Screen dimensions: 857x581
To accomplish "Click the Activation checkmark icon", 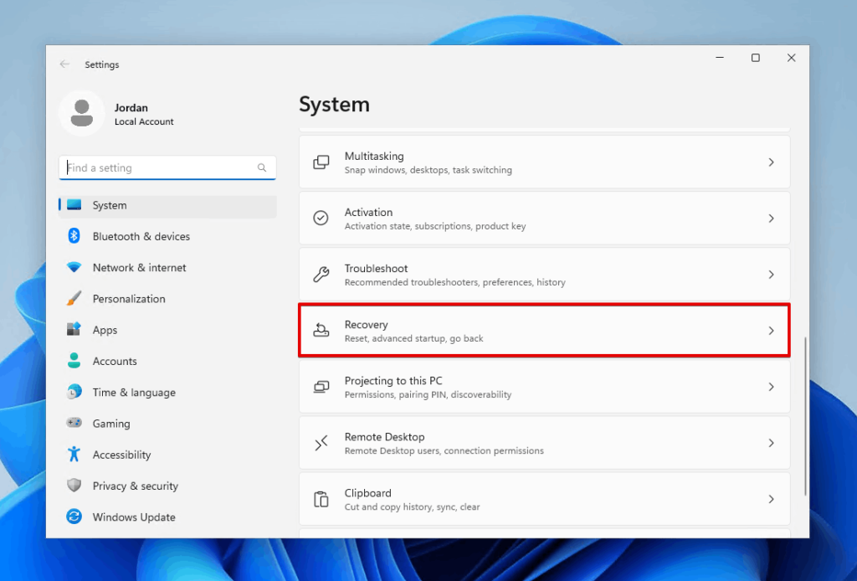I will click(x=321, y=218).
